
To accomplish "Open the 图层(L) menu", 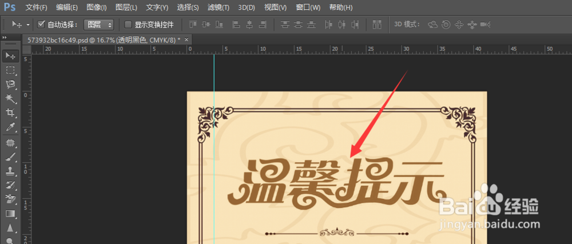I will (x=126, y=7).
